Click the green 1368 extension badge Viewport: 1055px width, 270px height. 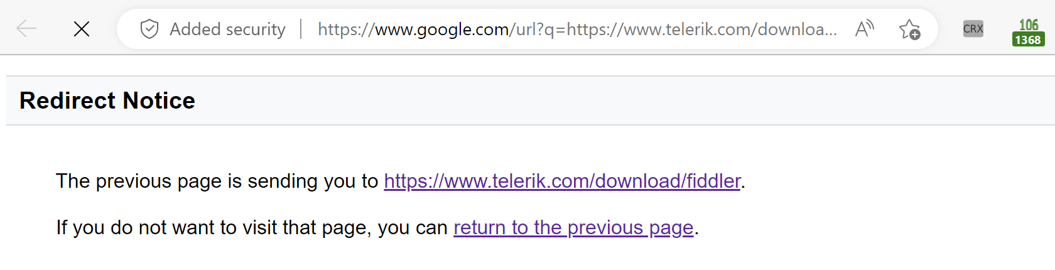[x=1028, y=40]
